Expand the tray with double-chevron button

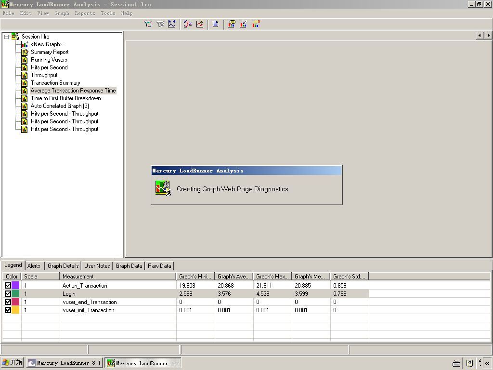pos(487,363)
